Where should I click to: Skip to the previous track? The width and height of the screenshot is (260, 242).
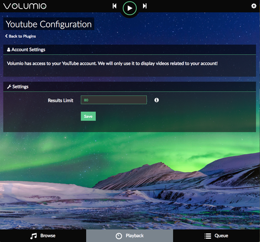click(114, 6)
